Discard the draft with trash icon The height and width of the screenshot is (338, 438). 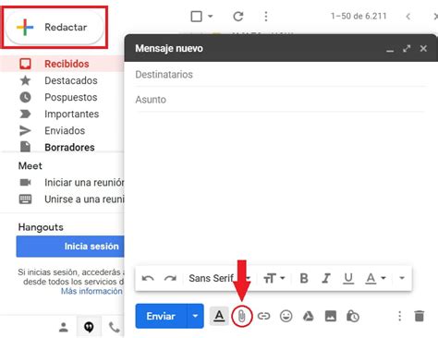click(419, 316)
